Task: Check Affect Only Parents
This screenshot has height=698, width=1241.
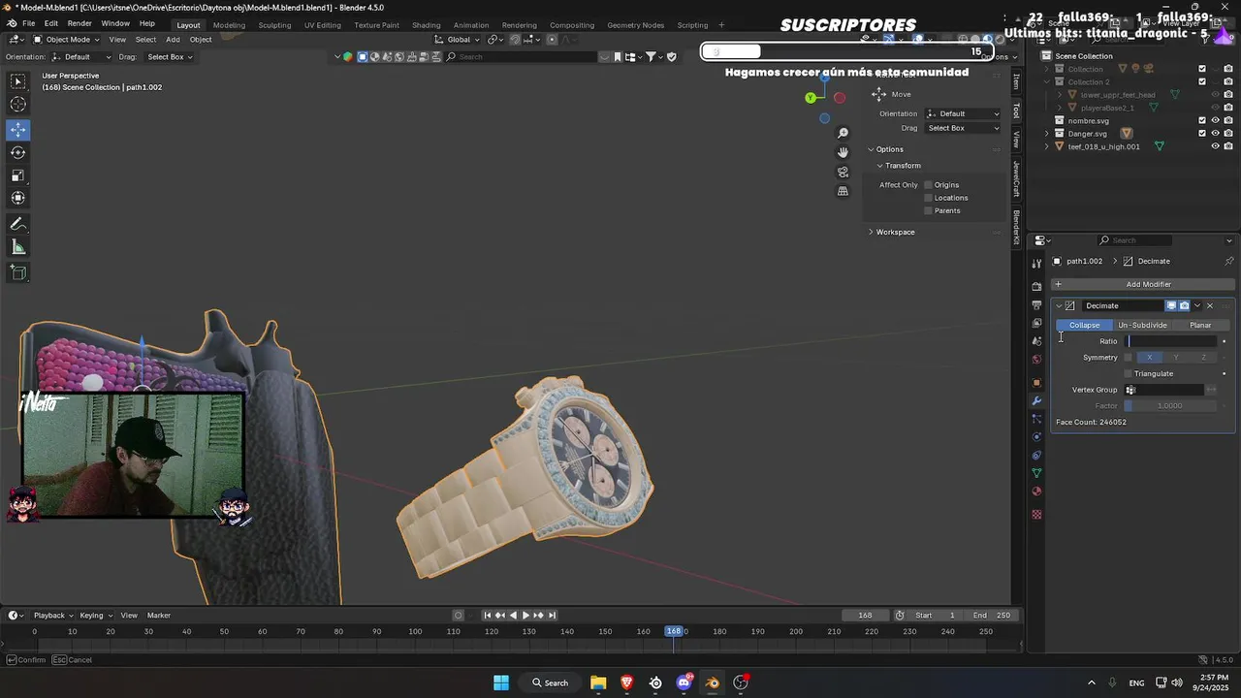Action: point(928,210)
